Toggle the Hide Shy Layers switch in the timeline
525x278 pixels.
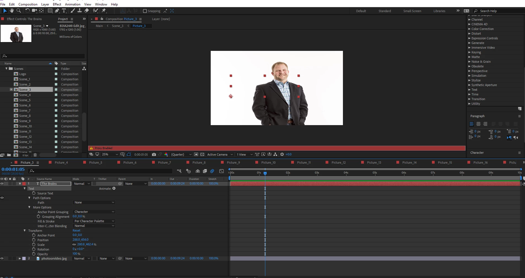point(198,171)
